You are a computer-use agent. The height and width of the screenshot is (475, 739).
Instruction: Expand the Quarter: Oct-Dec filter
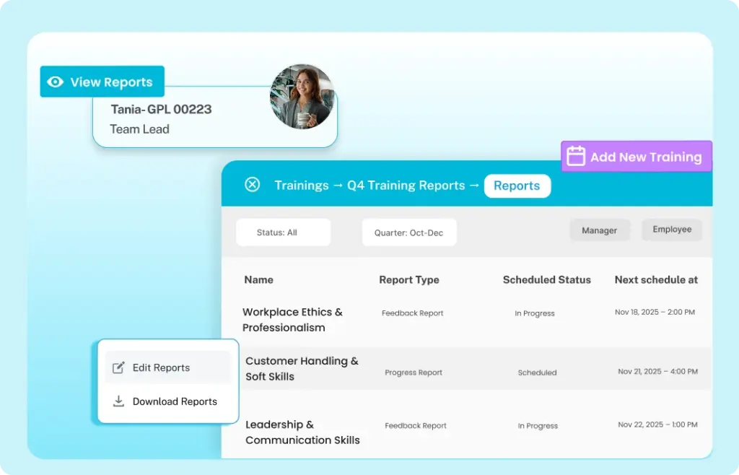tap(408, 232)
